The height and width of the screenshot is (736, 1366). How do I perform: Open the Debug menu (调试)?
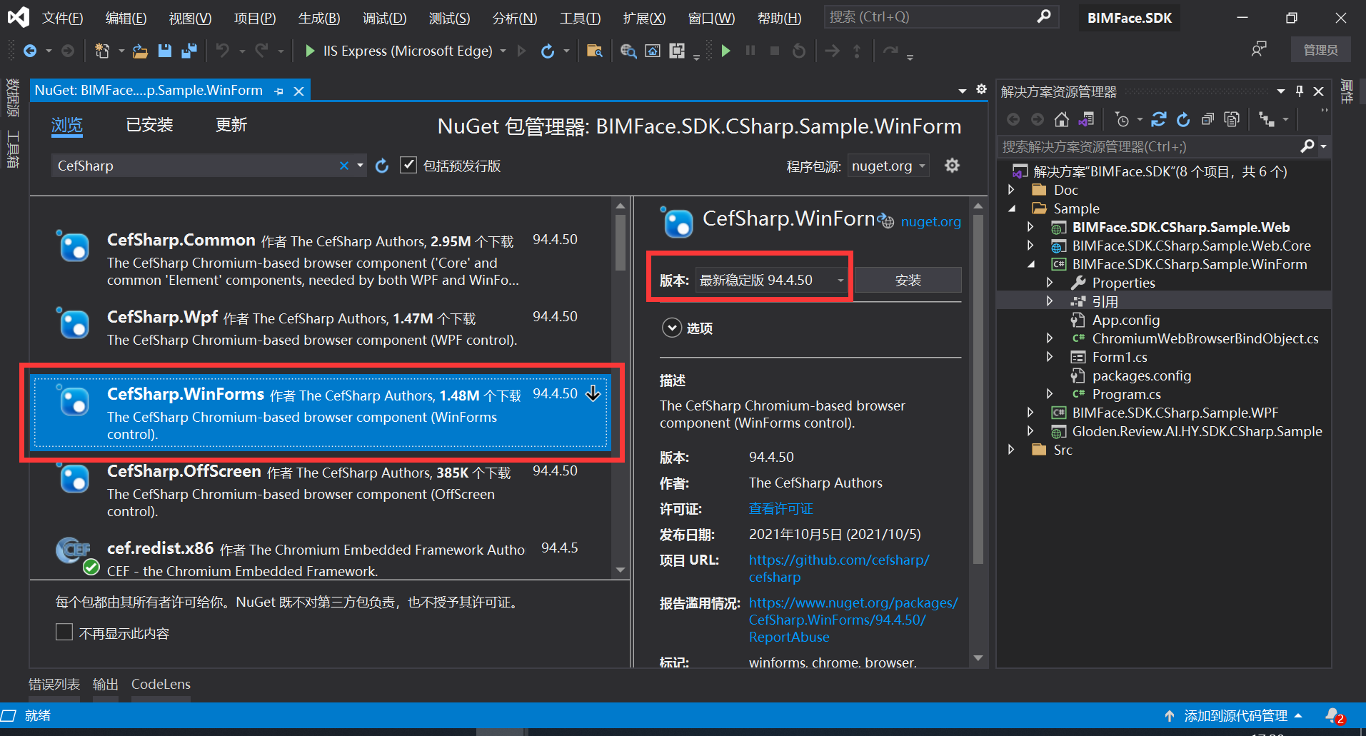[x=385, y=18]
